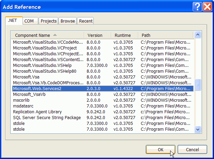Image resolution: width=214 pixels, height=159 pixels.
Task: Open the Projects tab
Action: pyautogui.click(x=49, y=21)
